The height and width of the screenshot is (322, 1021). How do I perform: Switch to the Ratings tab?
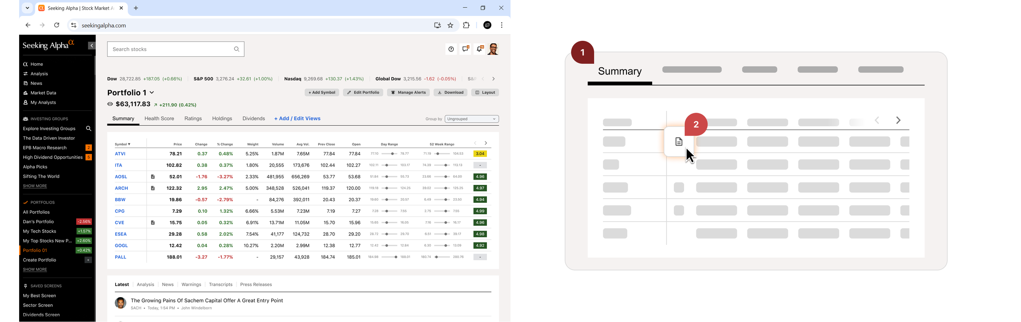pyautogui.click(x=193, y=118)
